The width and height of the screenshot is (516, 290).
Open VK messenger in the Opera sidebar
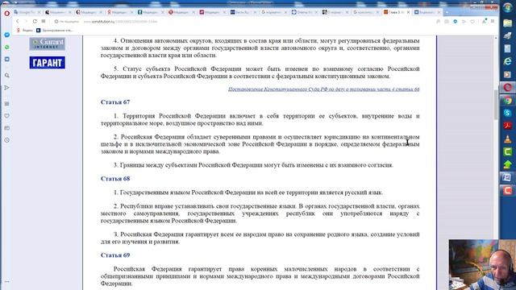coord(7,59)
